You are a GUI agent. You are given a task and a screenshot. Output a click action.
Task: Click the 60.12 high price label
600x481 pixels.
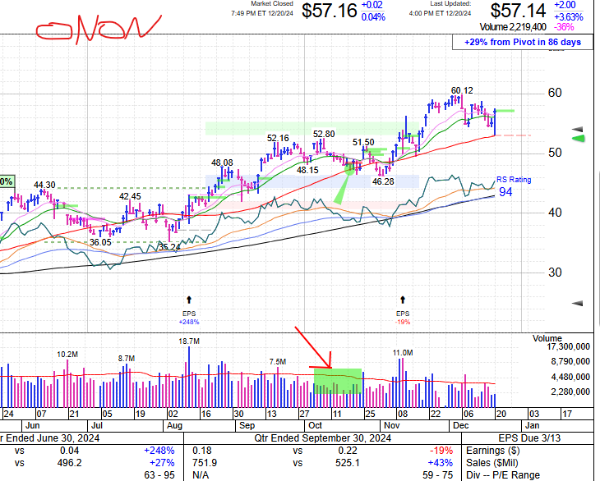(462, 90)
